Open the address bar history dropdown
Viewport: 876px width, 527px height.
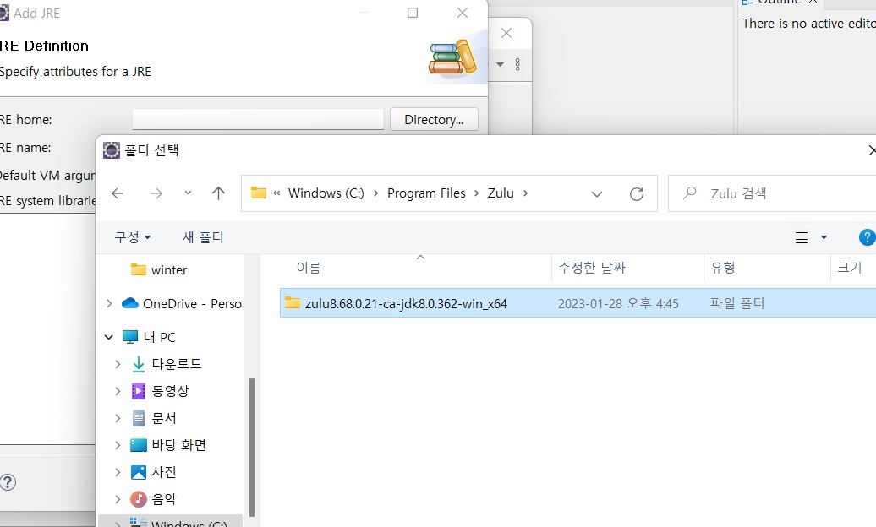[x=597, y=194]
